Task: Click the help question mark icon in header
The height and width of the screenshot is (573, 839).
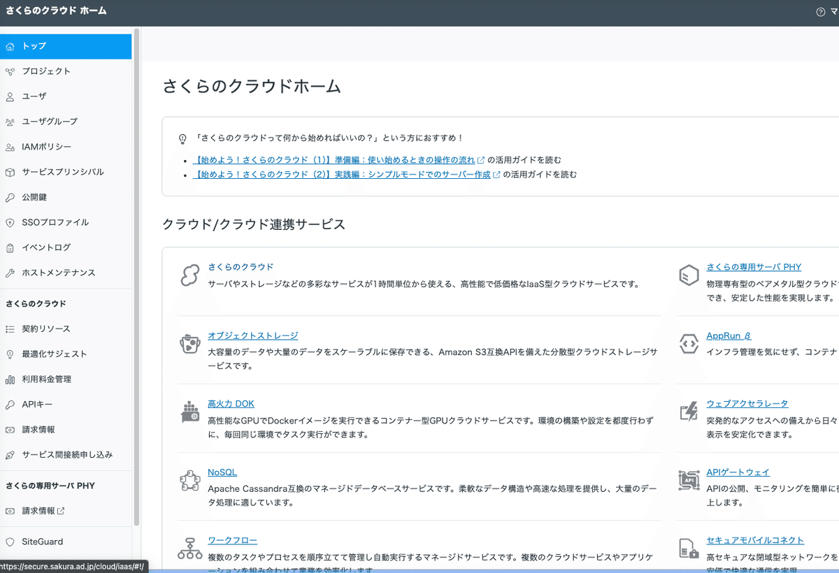Action: (x=821, y=12)
